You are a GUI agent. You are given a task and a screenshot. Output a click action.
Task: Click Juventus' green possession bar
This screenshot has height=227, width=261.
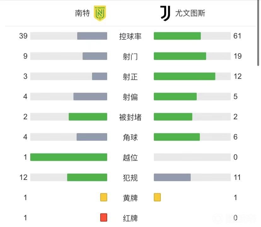(177, 36)
